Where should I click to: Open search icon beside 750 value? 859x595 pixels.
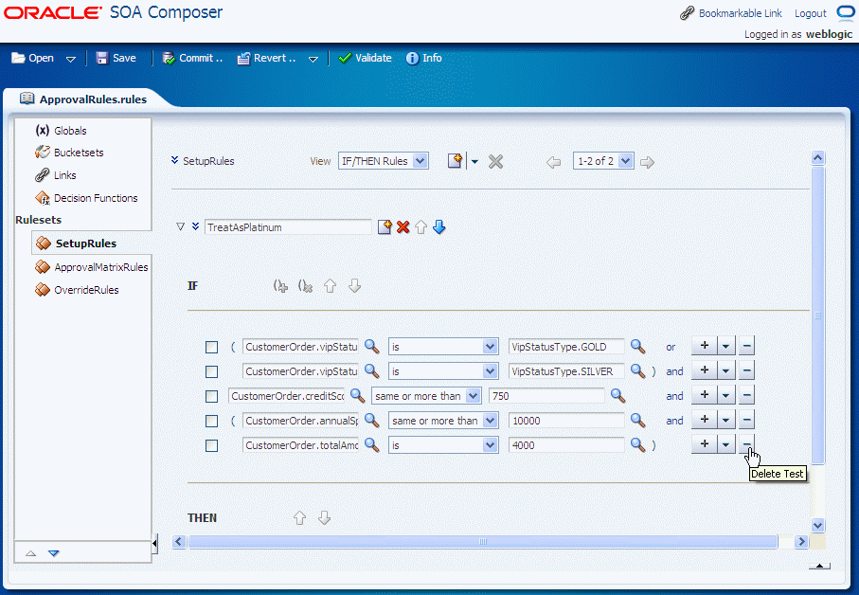click(x=617, y=396)
